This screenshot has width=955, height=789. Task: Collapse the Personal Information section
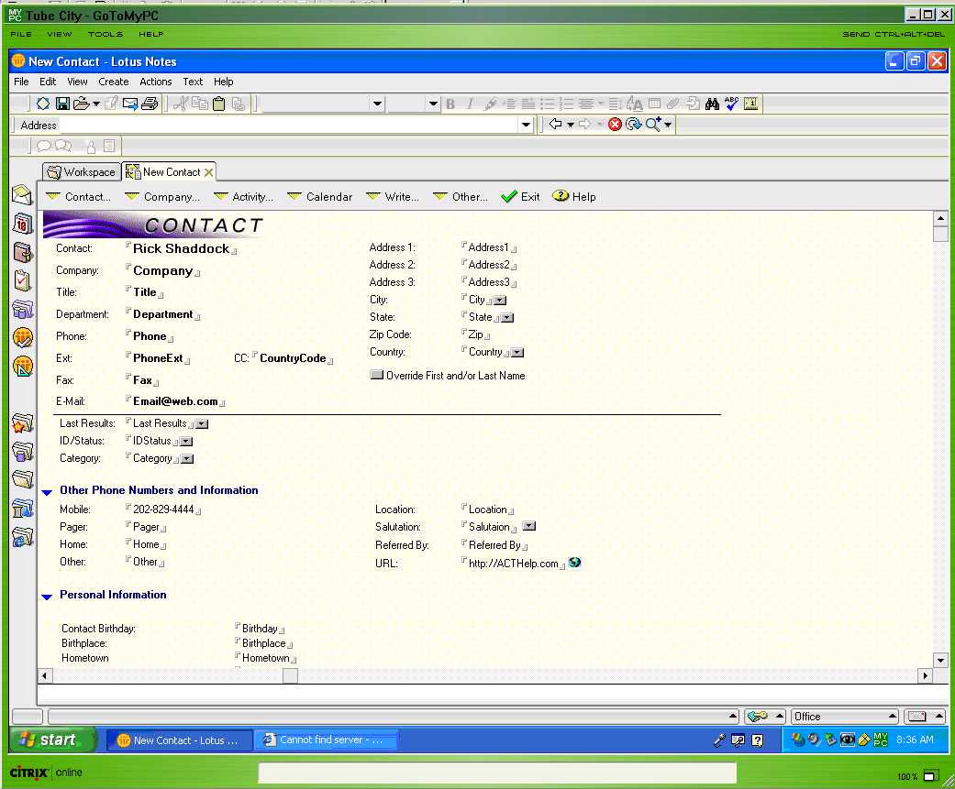[47, 597]
